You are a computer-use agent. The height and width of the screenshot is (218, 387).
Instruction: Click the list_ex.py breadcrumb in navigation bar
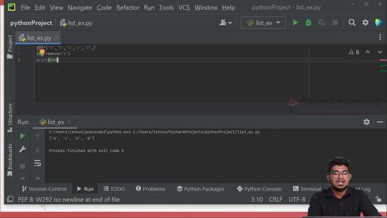(x=76, y=23)
